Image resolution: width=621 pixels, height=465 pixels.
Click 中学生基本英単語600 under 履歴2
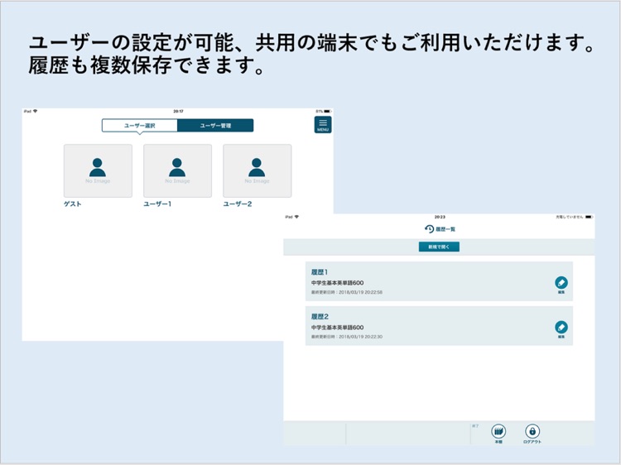coord(337,328)
